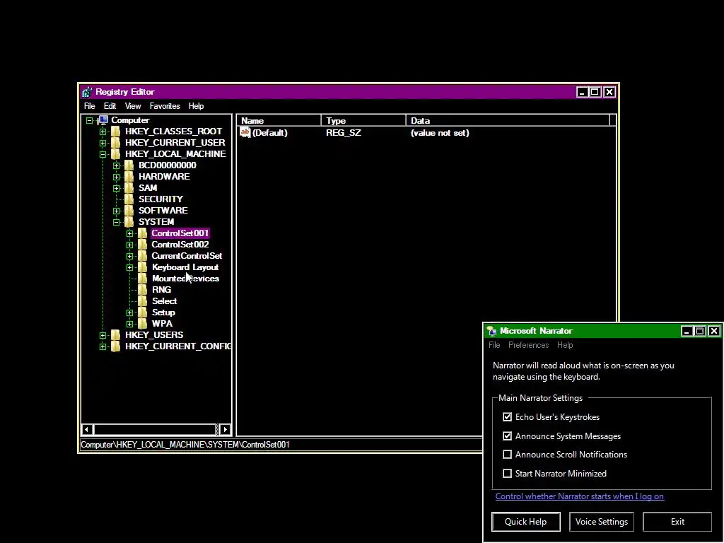The image size is (724, 543).
Task: Click the BCD00000000 folder icon
Action: 129,165
